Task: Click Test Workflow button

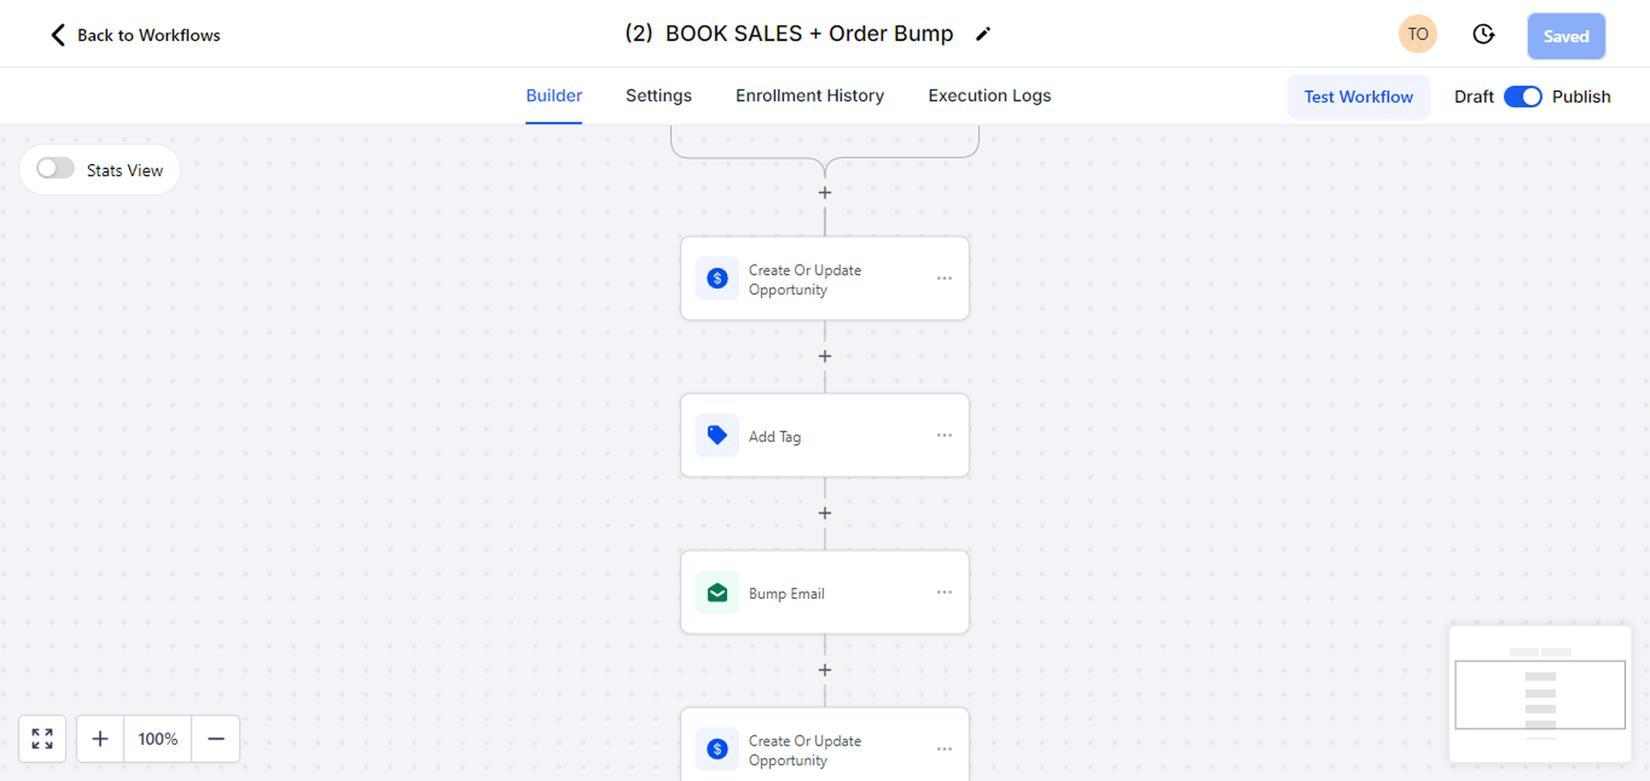Action: 1358,96
